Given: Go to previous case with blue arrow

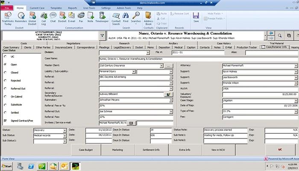Looking at the screenshot, I should 271,33.
